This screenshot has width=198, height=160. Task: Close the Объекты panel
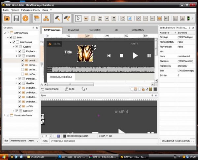coord(37,28)
